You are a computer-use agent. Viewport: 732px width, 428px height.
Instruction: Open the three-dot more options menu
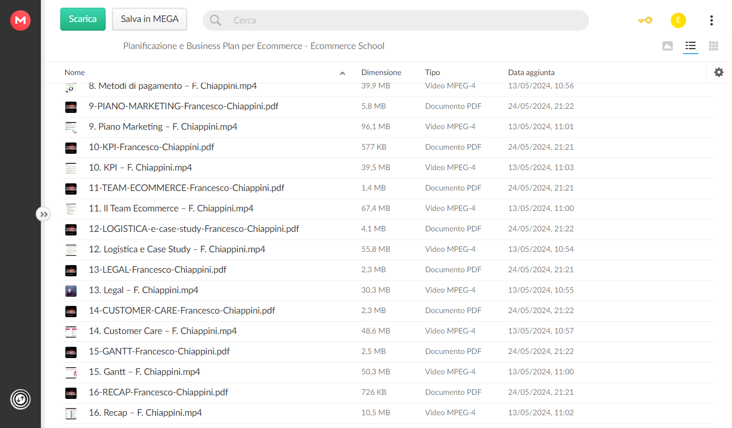pyautogui.click(x=711, y=20)
